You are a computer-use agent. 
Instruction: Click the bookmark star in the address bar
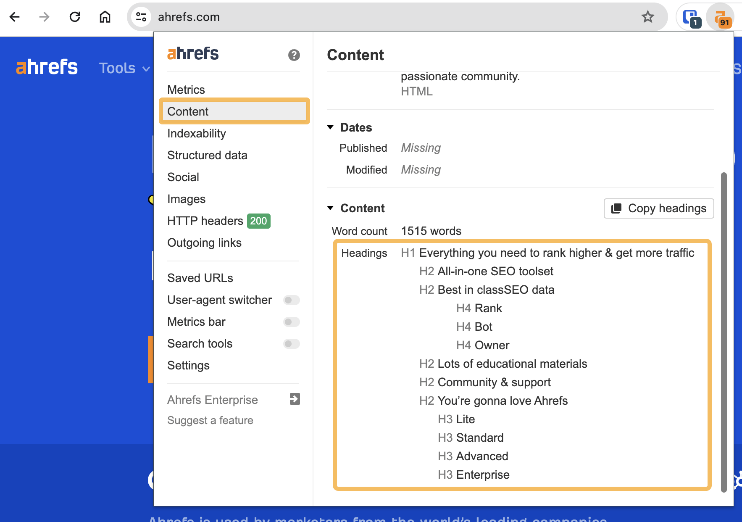tap(648, 17)
